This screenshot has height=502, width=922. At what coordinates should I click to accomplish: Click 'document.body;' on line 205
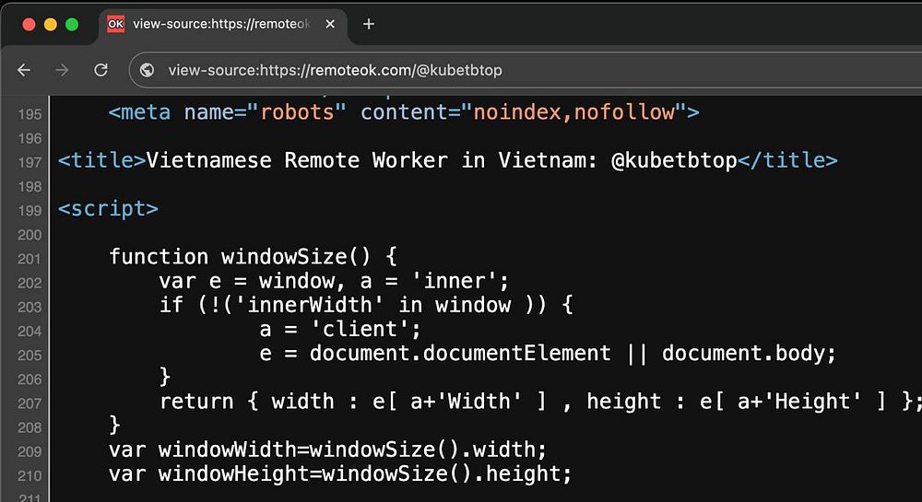749,353
